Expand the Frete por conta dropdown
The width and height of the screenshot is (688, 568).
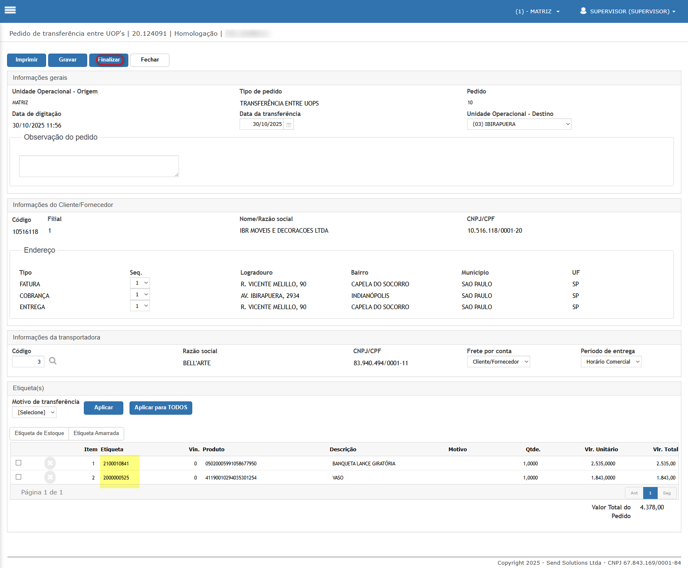coord(498,362)
